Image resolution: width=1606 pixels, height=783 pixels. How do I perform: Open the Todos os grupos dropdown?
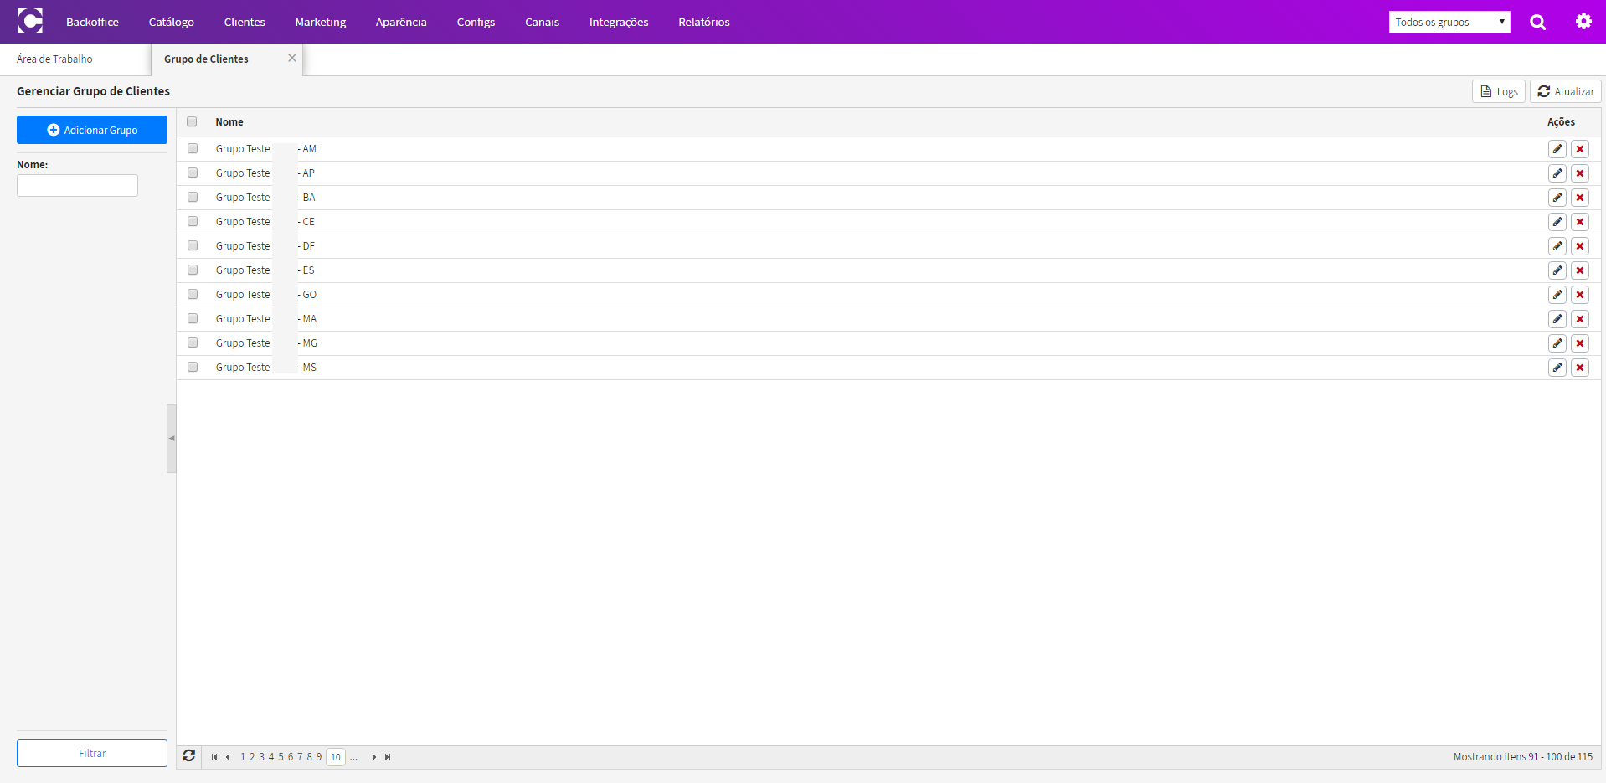coord(1449,22)
